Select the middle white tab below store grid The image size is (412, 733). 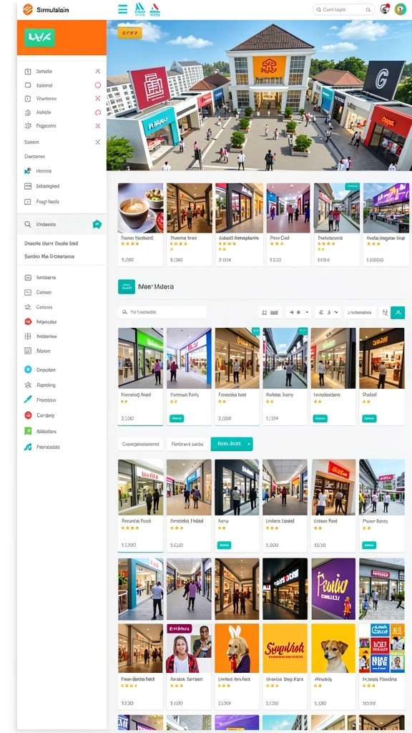point(187,444)
